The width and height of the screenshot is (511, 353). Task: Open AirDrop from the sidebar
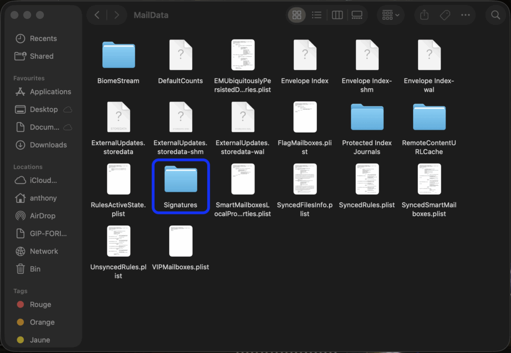pos(42,216)
